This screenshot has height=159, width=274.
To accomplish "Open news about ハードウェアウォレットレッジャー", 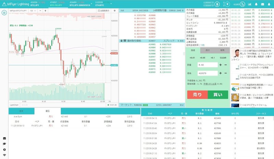I will [256, 66].
